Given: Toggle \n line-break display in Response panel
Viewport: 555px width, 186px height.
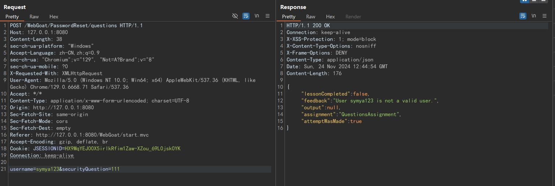Looking at the screenshot, I should pyautogui.click(x=534, y=16).
